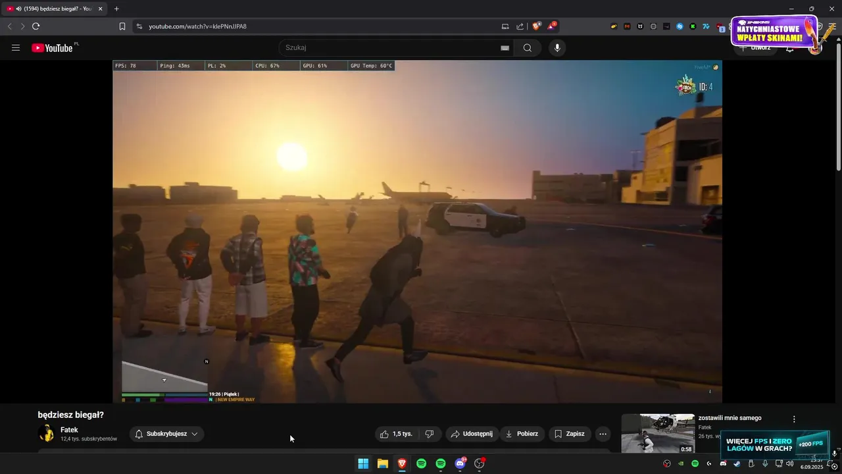Open YouTube hamburger guide menu
The image size is (842, 474).
(16, 47)
